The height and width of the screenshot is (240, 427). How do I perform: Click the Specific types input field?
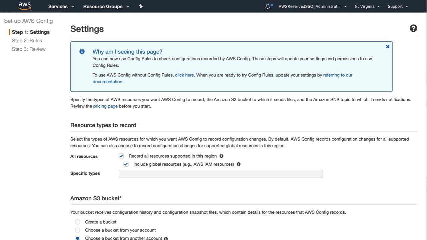click(221, 174)
